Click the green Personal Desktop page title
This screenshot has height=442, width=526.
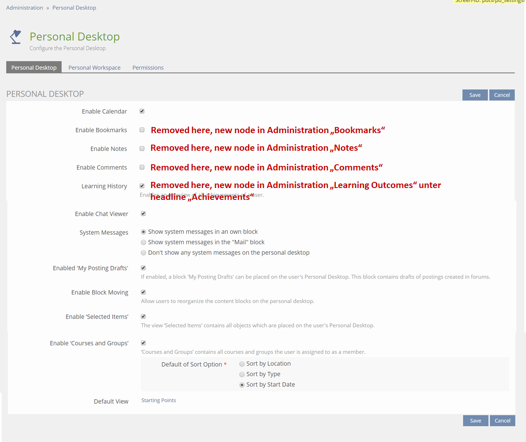pyautogui.click(x=75, y=36)
